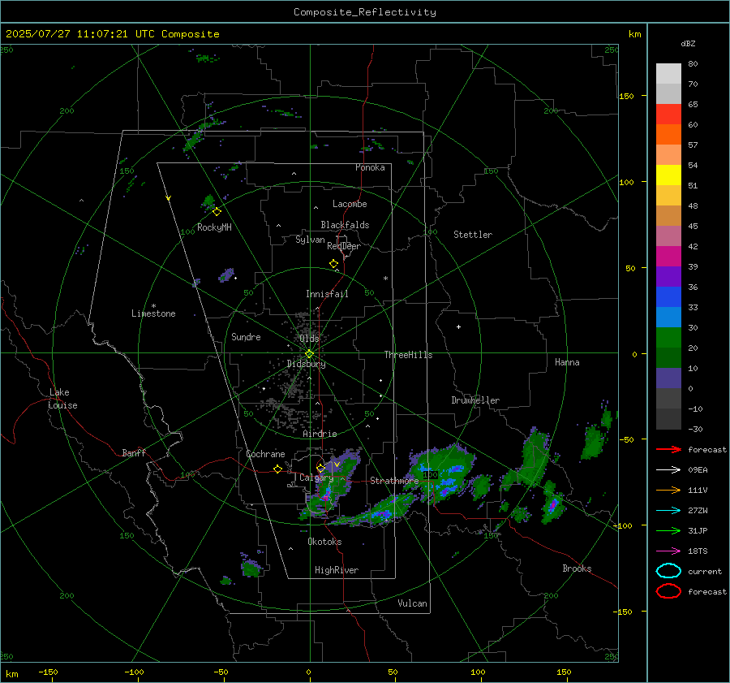Click the purple swatch below the 39 label
Viewport: 730px width, 683px height.
(668, 277)
